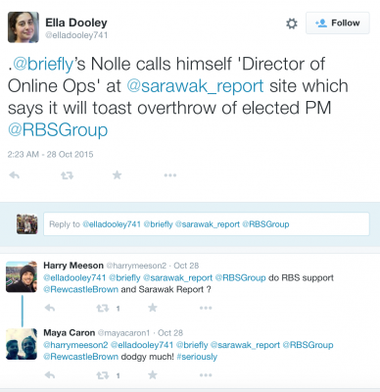
Task: Reply to Ella Dooley's main tweet
Action: (x=15, y=175)
